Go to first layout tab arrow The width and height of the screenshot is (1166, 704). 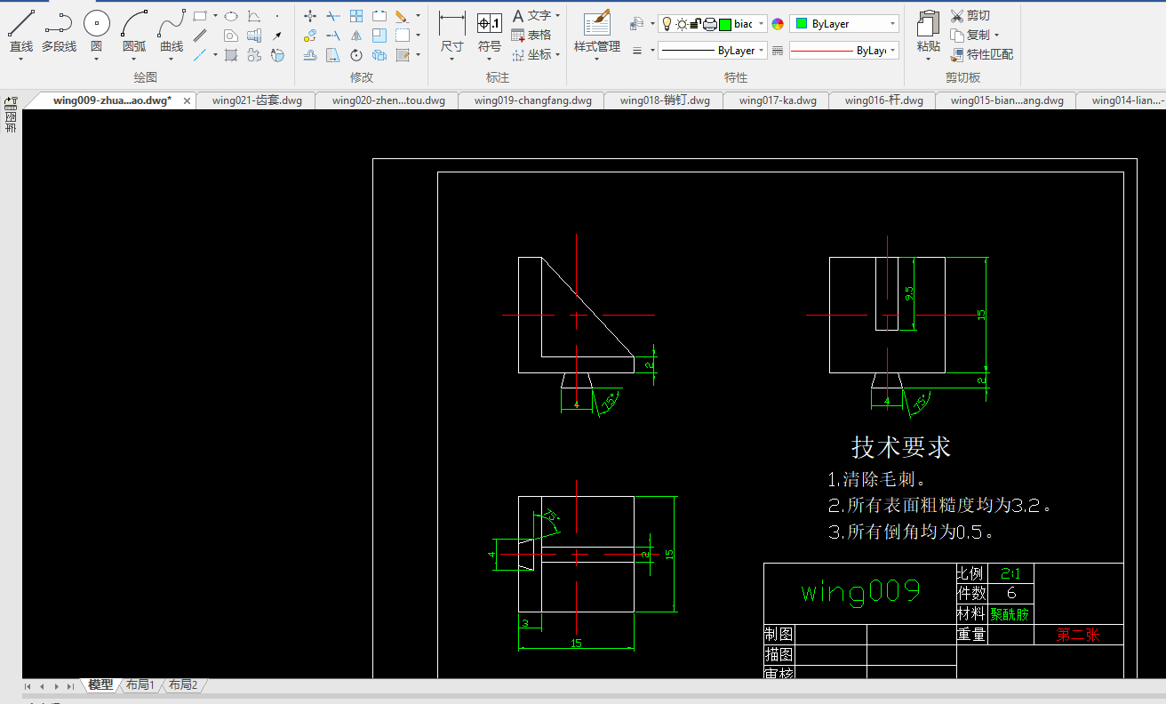pyautogui.click(x=28, y=686)
